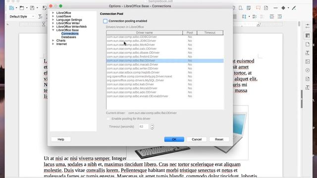Click the Reset button

pos(219,139)
